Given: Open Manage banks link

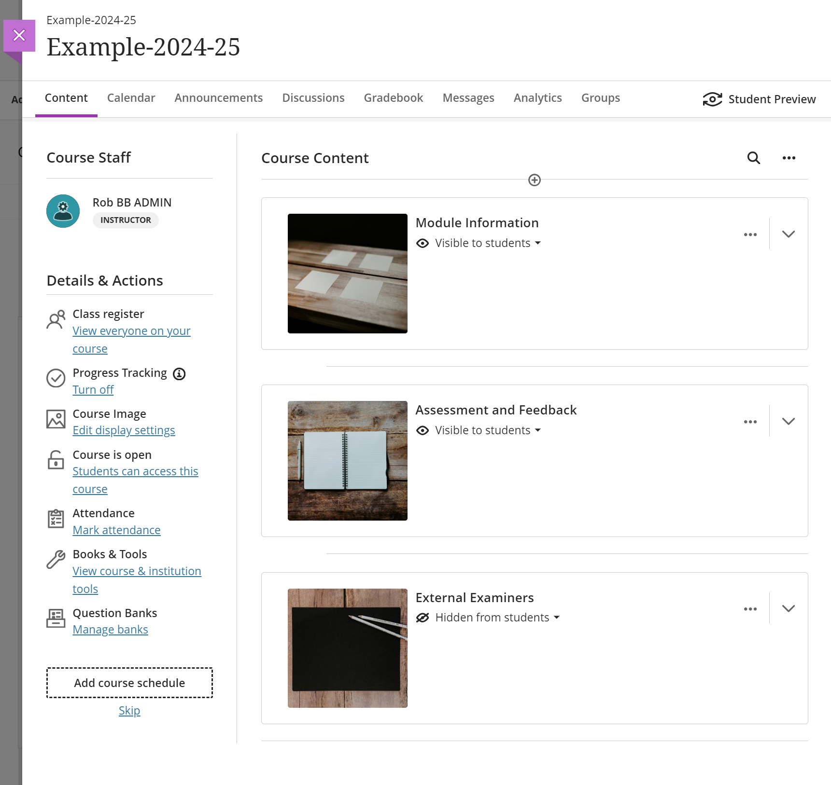Looking at the screenshot, I should 111,630.
